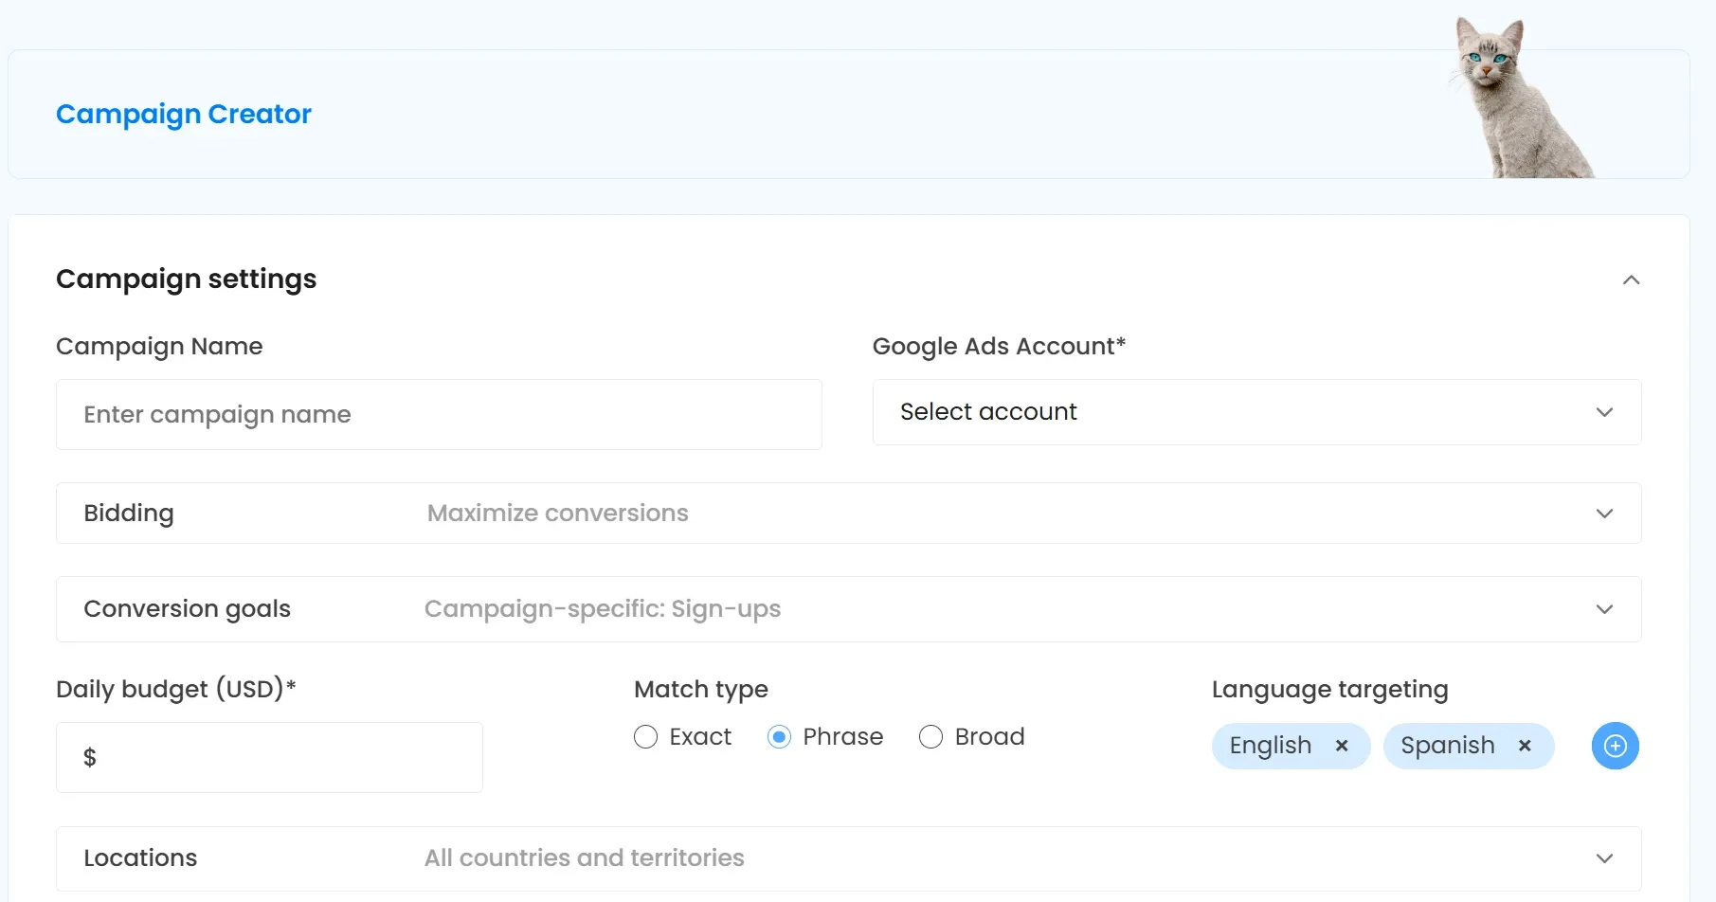Expand the Bidding options
Screen dimensions: 1716x902
click(848, 513)
